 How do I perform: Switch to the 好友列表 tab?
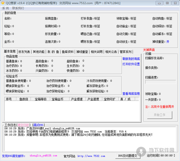coord(24,52)
